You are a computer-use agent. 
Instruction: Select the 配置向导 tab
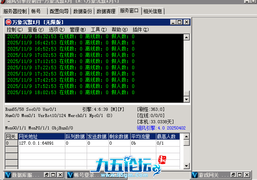pyautogui.click(x=59, y=11)
